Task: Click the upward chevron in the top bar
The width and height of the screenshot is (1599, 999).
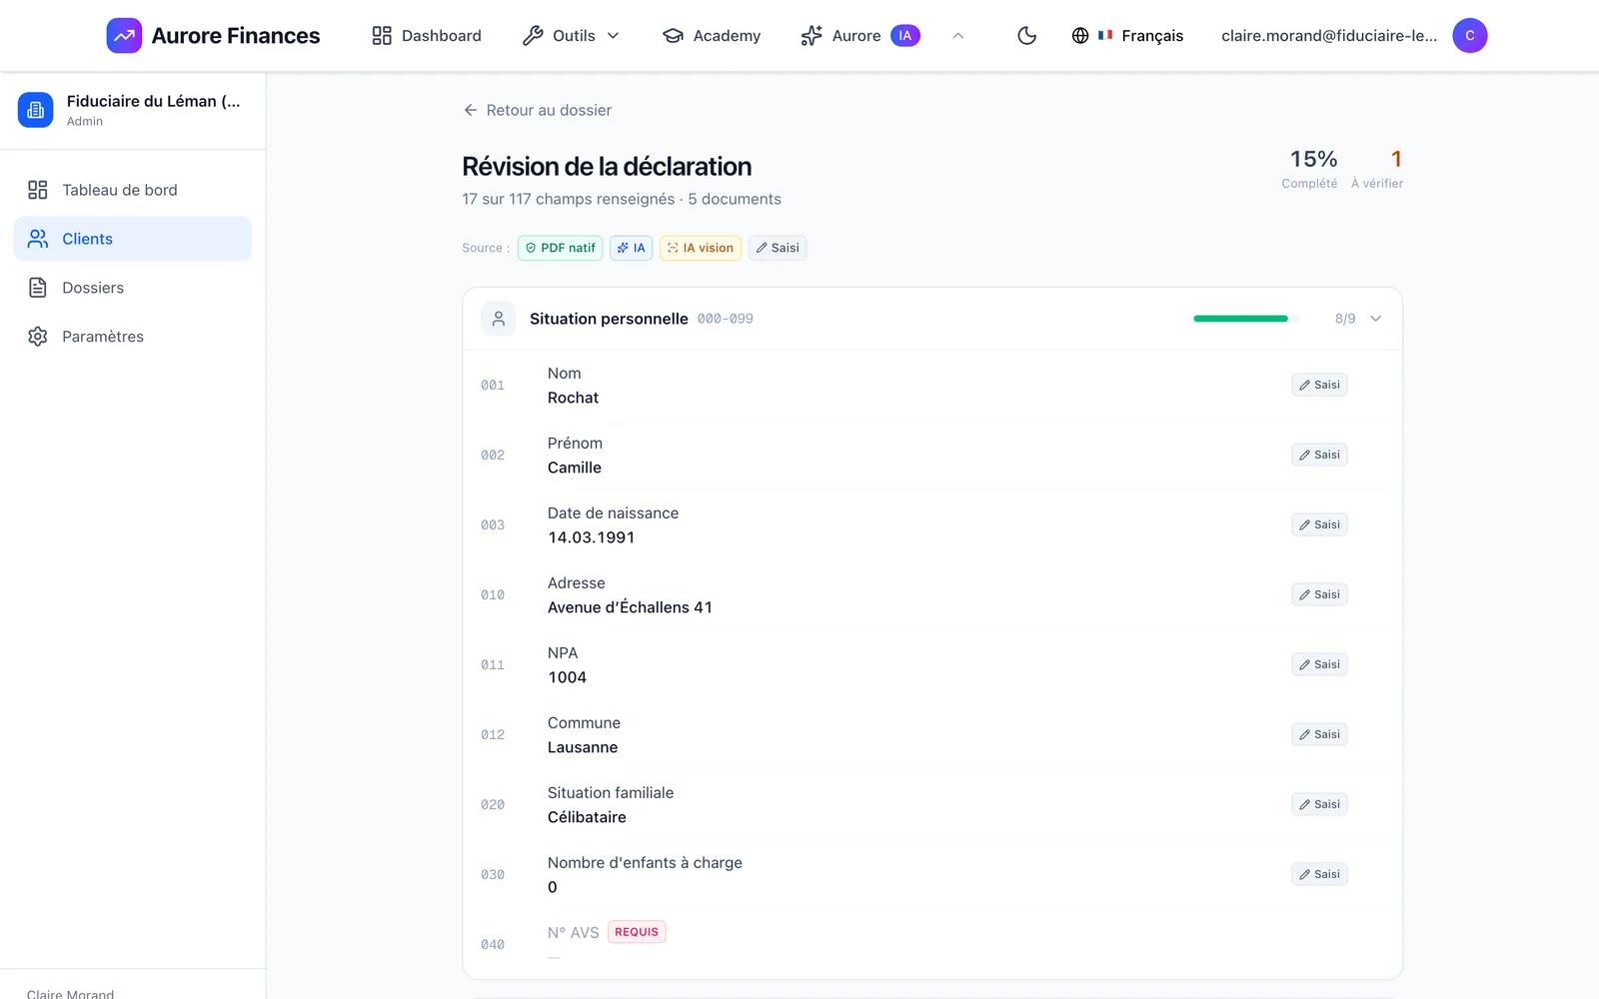Action: (957, 36)
